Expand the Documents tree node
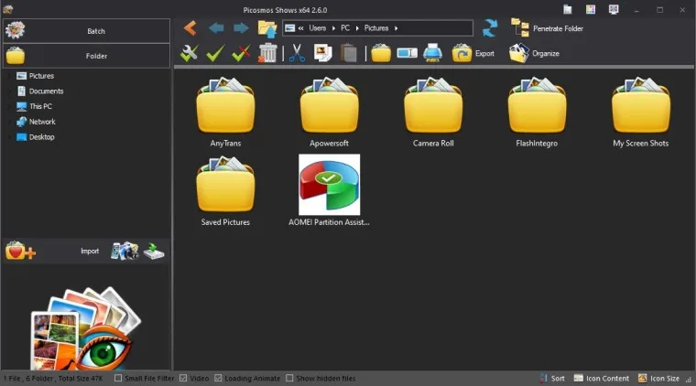 pyautogui.click(x=10, y=91)
